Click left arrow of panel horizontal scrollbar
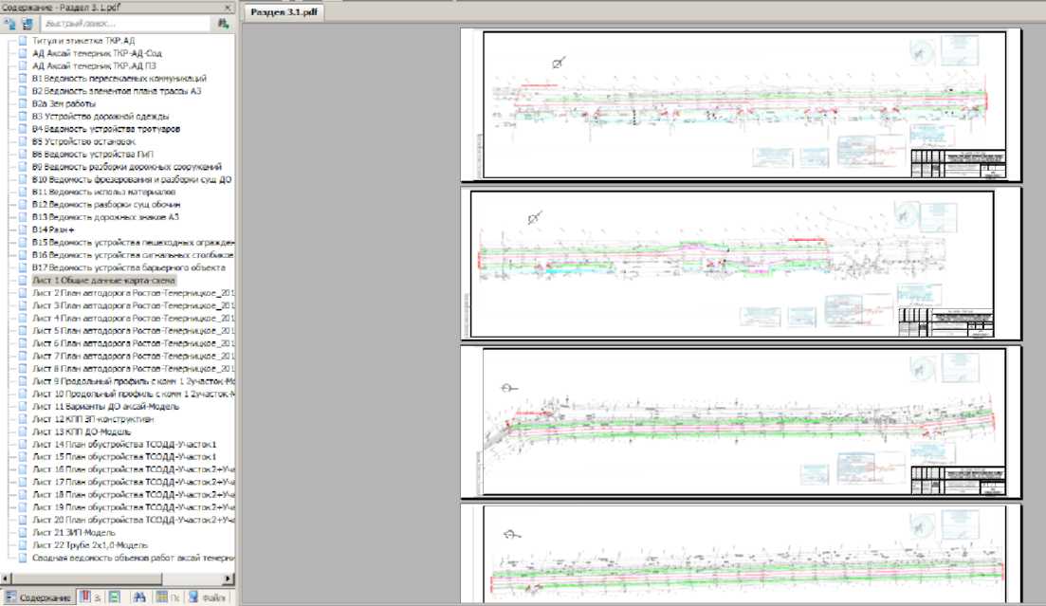The image size is (1046, 606). (x=7, y=578)
